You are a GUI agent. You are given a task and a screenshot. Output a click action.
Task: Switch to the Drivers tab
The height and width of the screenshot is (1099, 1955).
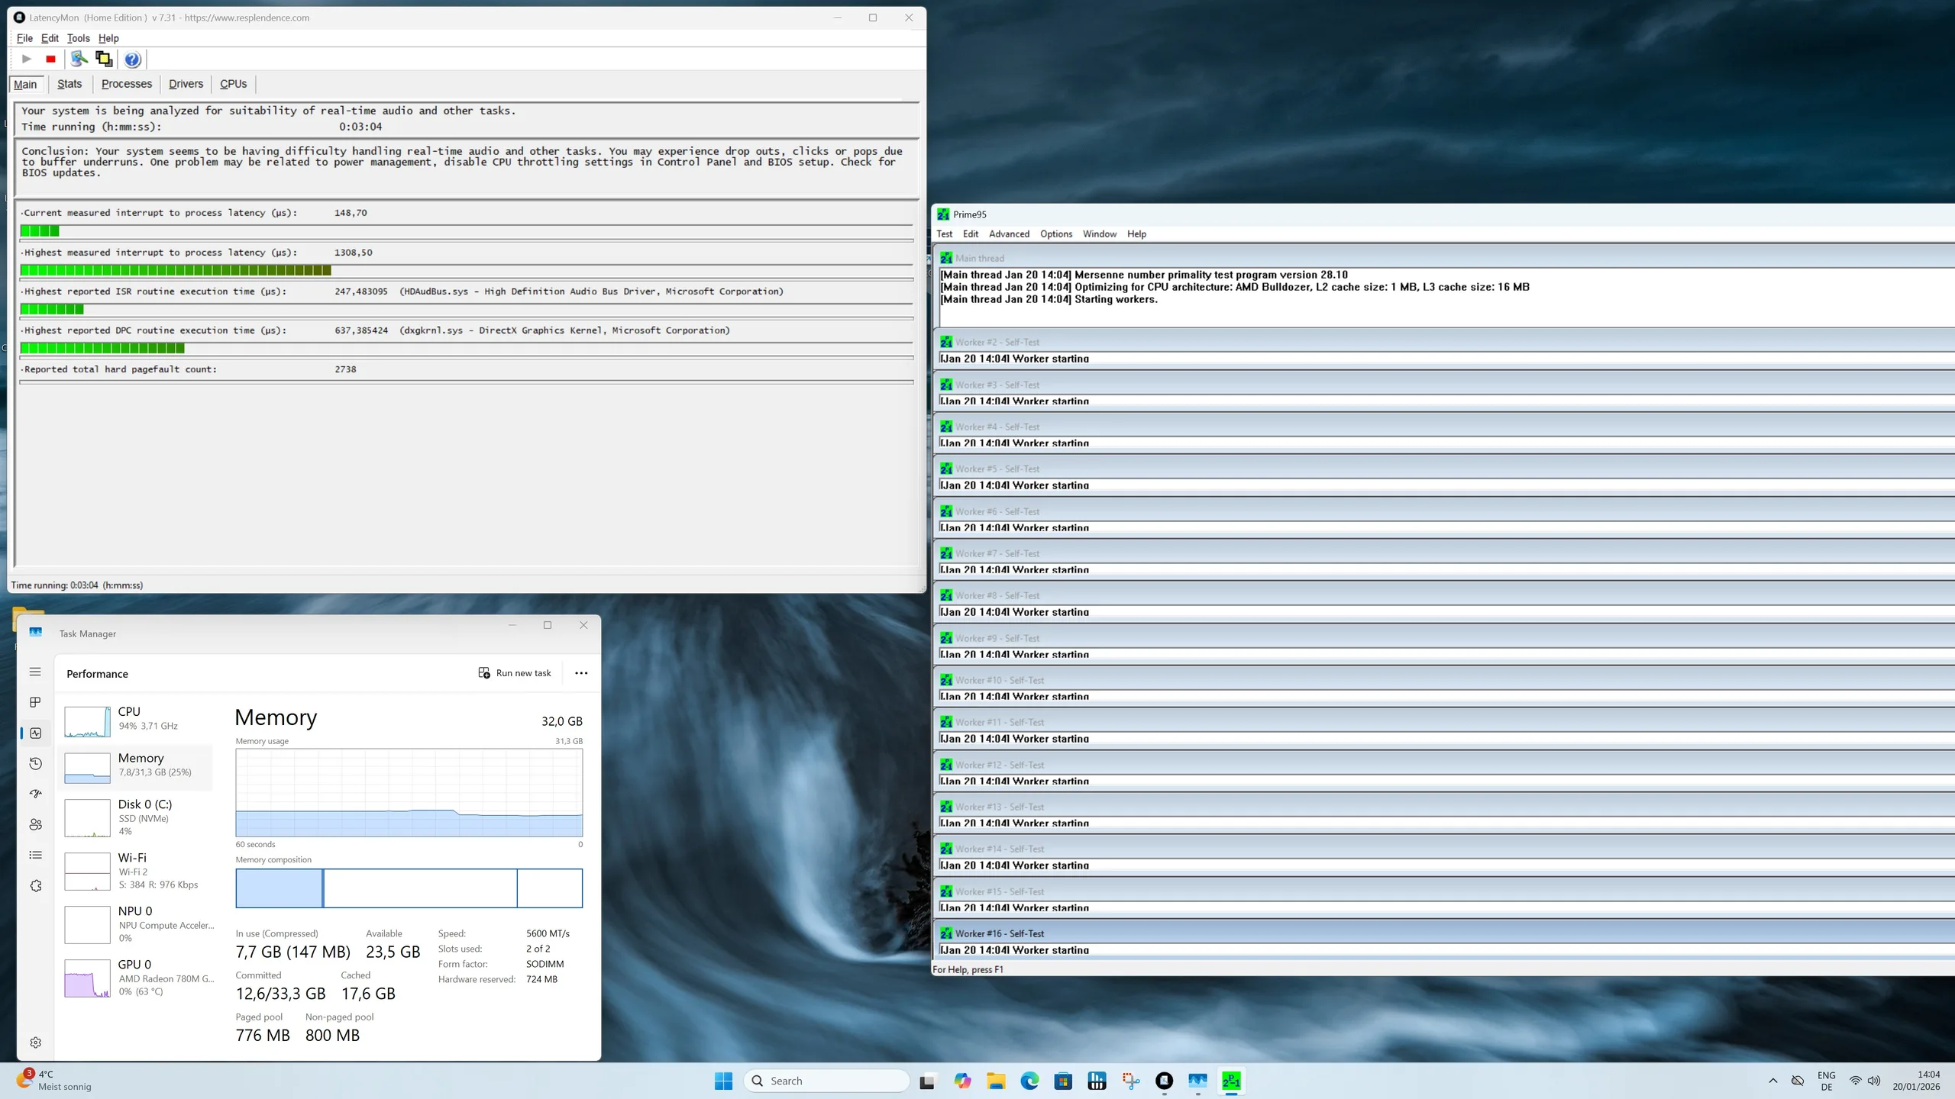point(186,84)
